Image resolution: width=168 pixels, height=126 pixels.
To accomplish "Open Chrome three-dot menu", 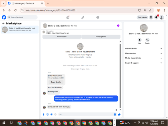I will [164, 10].
